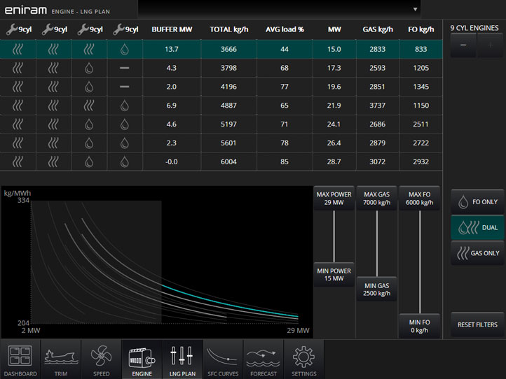Screen dimensions: 506x379
Task: Click first engine gas icon in 6004 row
Action: tap(18, 162)
